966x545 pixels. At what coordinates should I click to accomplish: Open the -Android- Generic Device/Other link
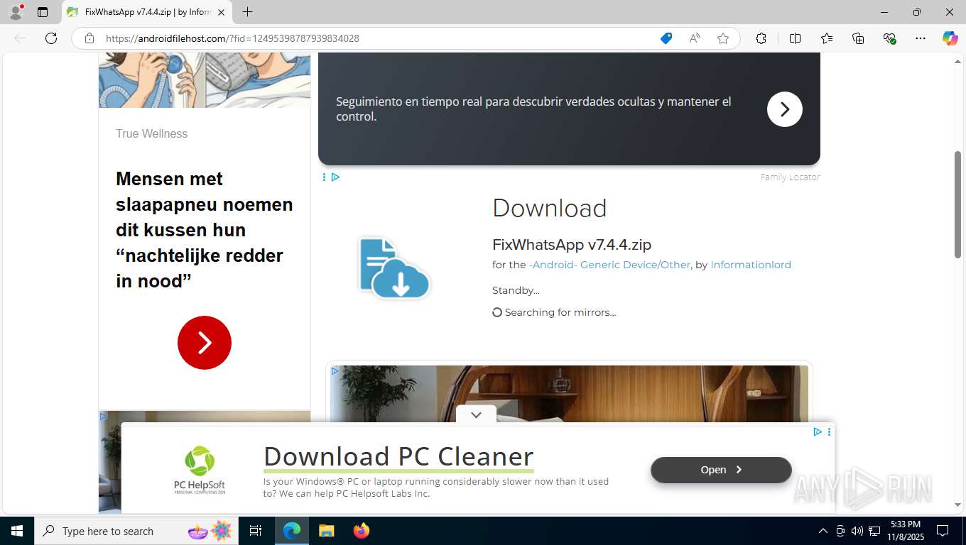609,265
